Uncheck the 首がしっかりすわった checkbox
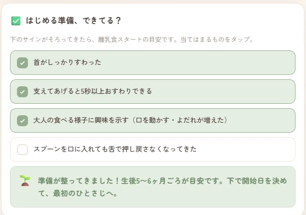Viewport: 306px width, 215px height. coord(22,63)
